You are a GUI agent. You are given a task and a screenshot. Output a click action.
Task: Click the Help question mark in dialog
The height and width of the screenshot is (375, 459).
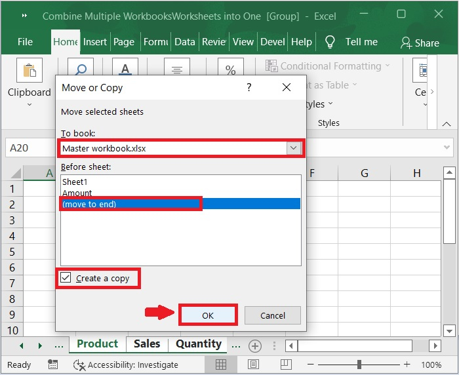[x=249, y=87]
